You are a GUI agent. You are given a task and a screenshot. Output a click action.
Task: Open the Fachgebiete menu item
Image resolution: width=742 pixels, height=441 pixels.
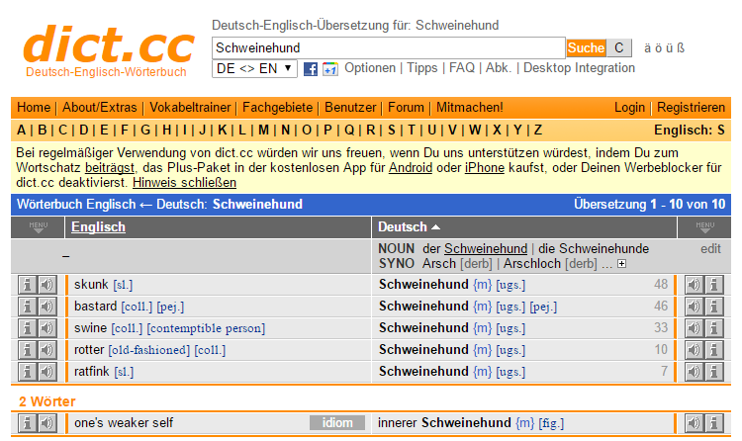[x=277, y=108]
